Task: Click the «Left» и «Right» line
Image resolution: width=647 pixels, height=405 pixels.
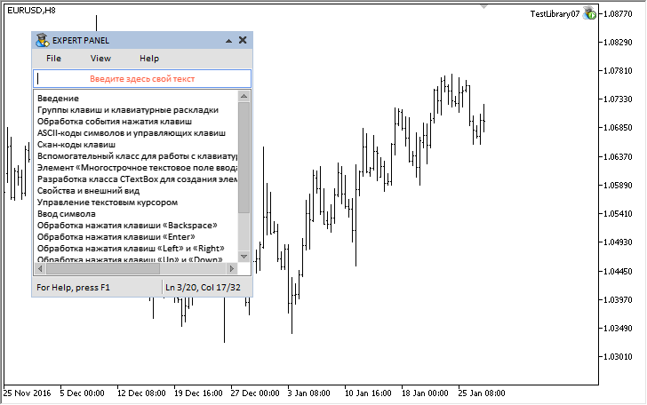Action: 131,249
